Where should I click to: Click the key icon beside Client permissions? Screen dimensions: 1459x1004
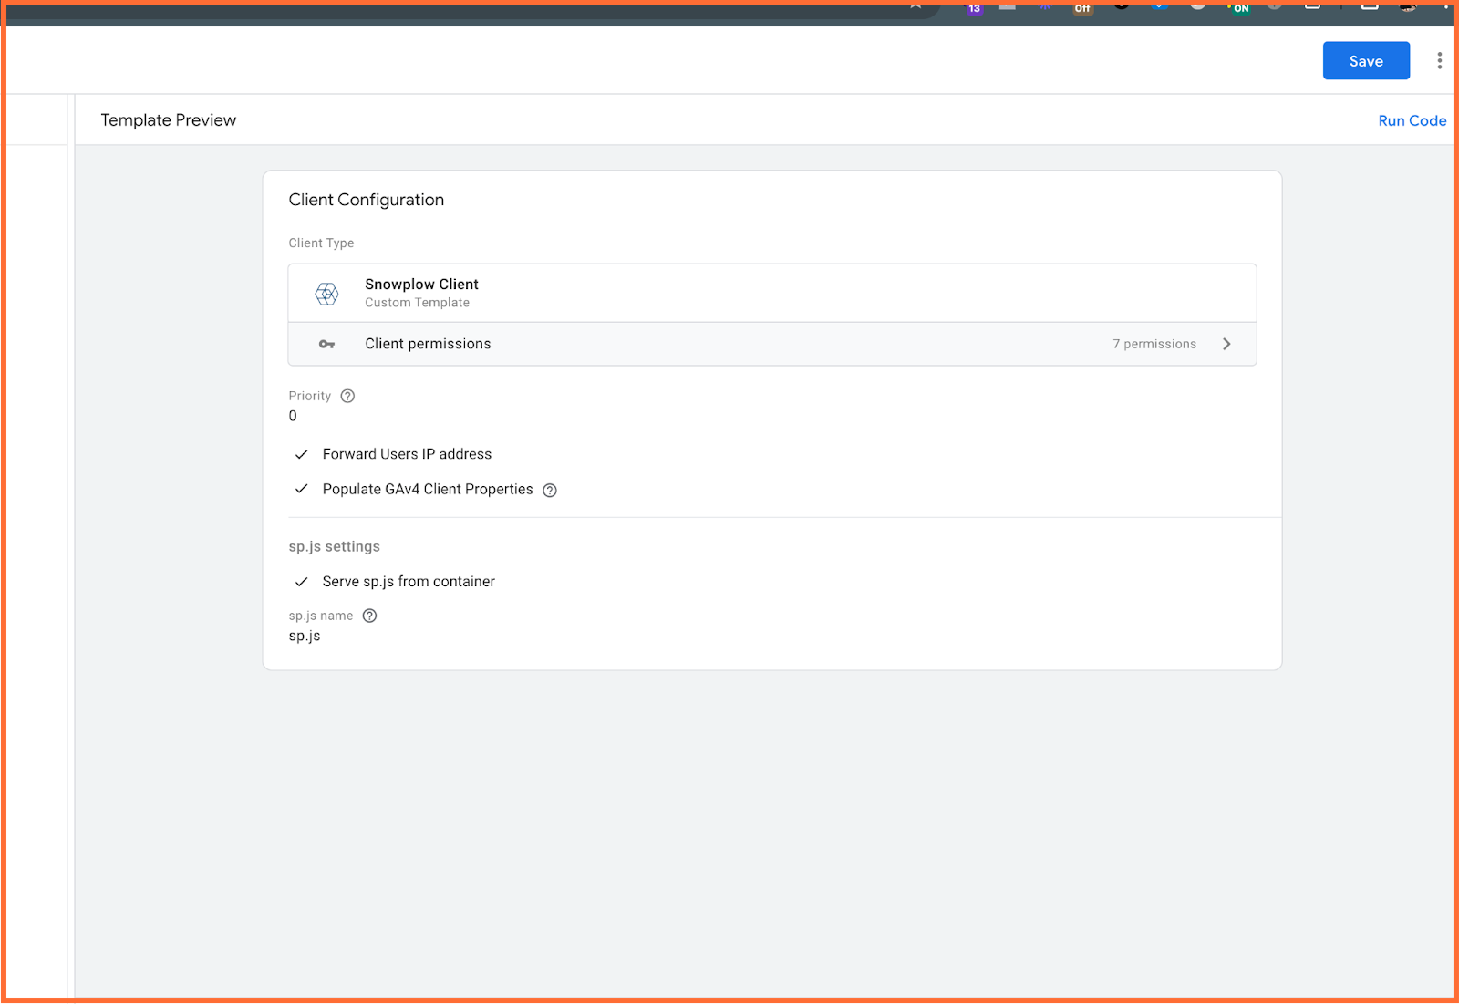click(x=326, y=344)
